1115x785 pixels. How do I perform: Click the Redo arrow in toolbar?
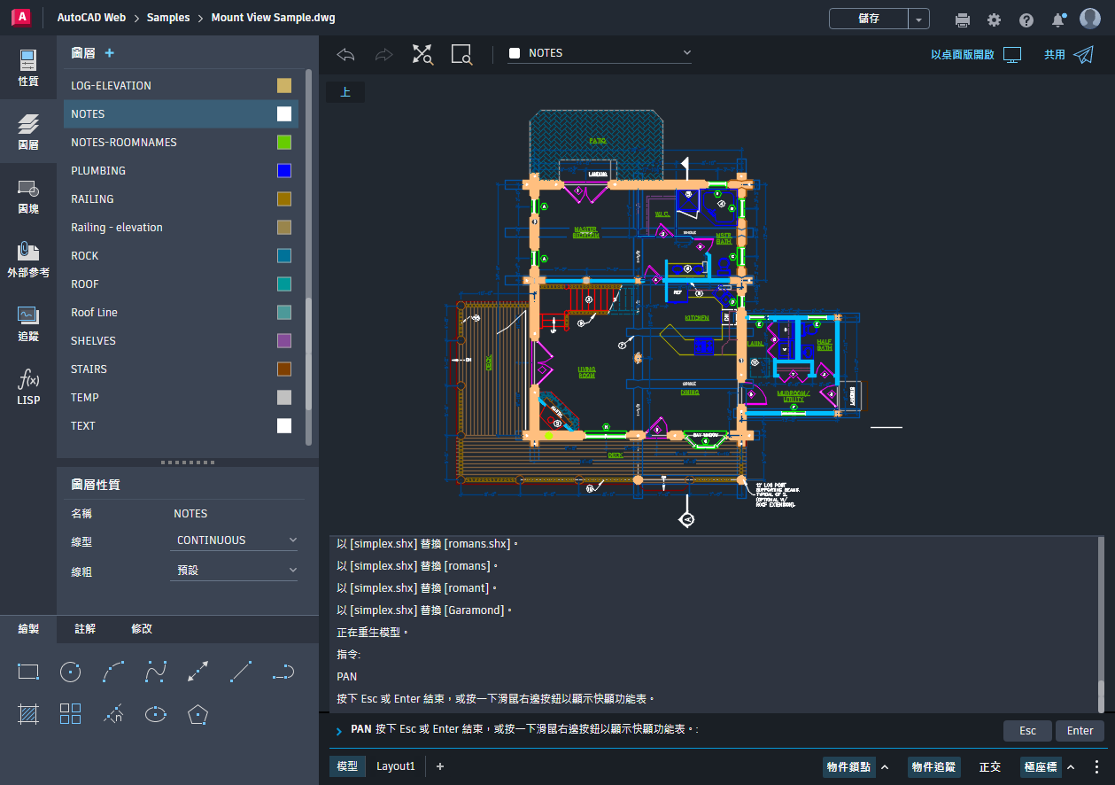[383, 55]
